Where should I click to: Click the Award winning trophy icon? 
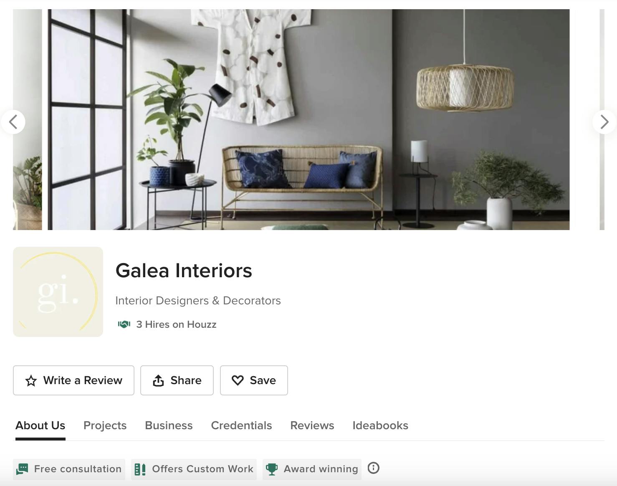pyautogui.click(x=272, y=469)
